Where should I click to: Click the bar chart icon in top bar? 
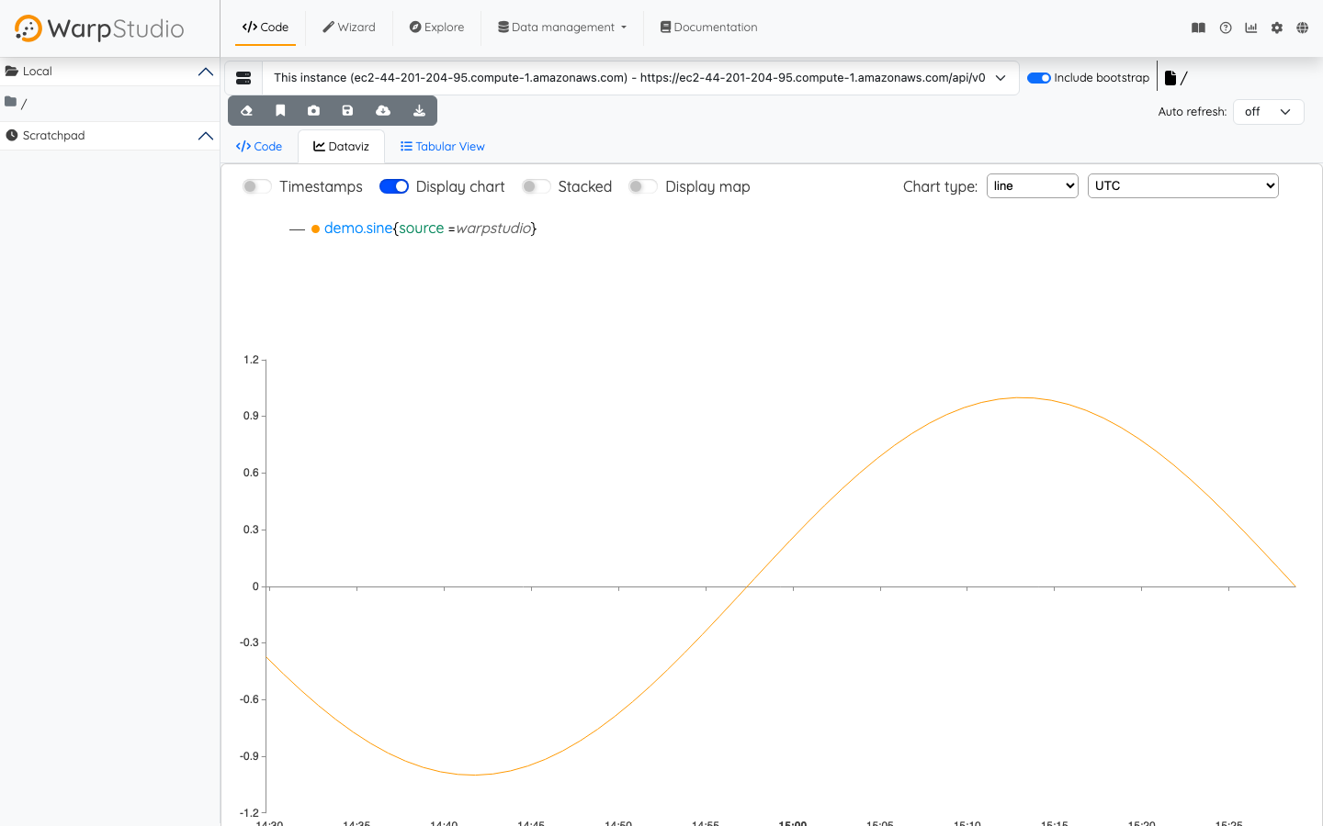click(x=1251, y=28)
